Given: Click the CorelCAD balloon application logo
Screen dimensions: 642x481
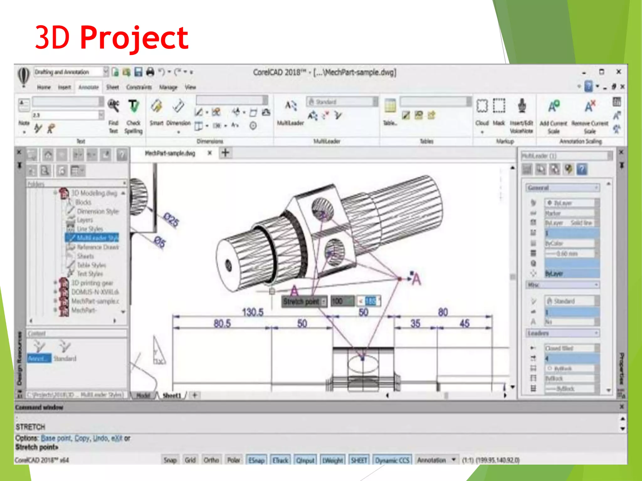Looking at the screenshot, I should pyautogui.click(x=24, y=76).
